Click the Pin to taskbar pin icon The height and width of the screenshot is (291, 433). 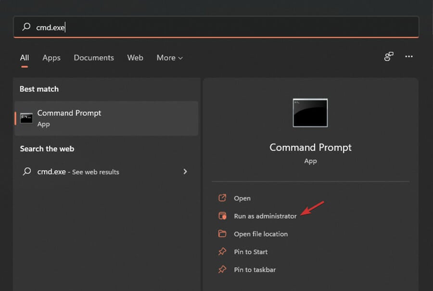pos(222,269)
